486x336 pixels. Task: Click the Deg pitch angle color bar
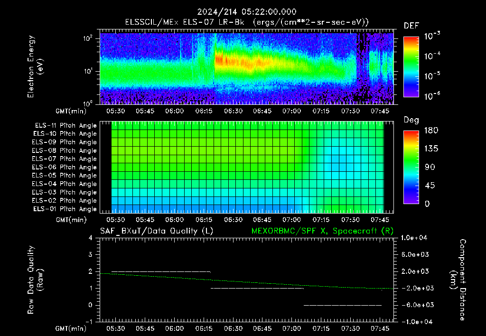point(411,167)
